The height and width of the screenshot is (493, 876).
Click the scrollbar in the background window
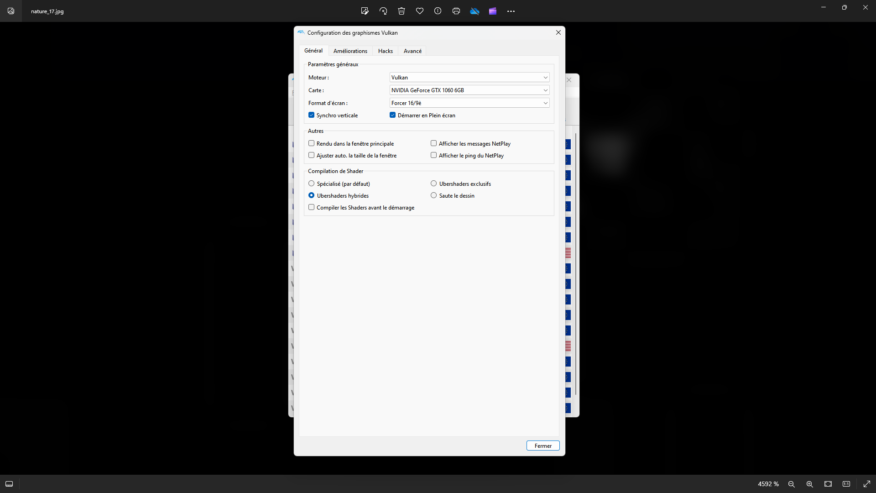coord(576,264)
